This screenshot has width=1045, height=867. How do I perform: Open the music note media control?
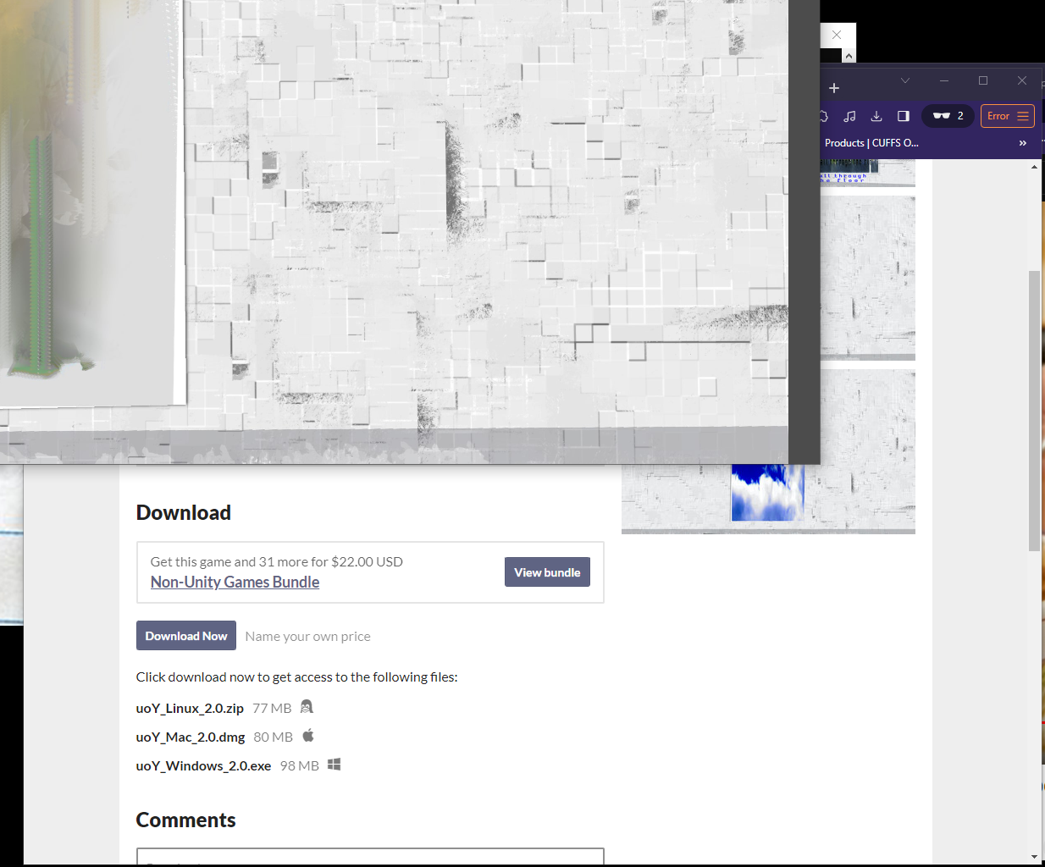pyautogui.click(x=850, y=116)
